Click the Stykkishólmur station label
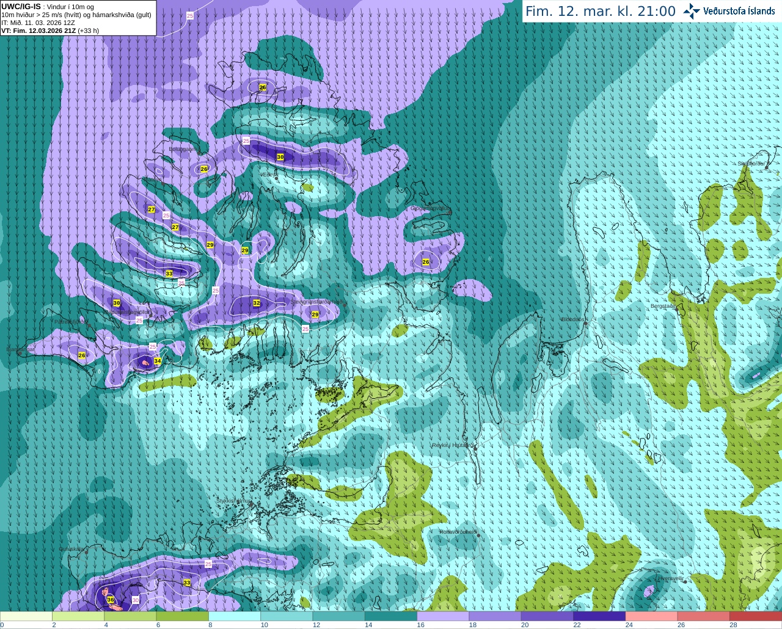Viewport: 782px width, 629px height. point(233,500)
